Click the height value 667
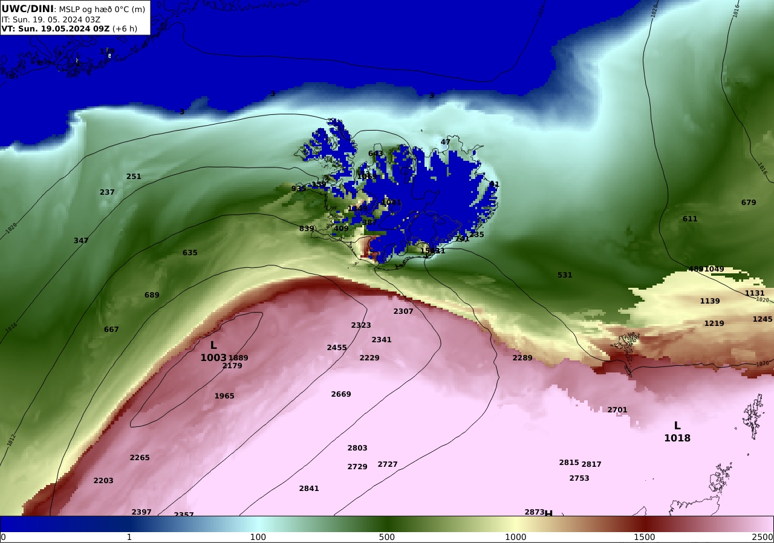The width and height of the screenshot is (774, 543). click(x=111, y=330)
